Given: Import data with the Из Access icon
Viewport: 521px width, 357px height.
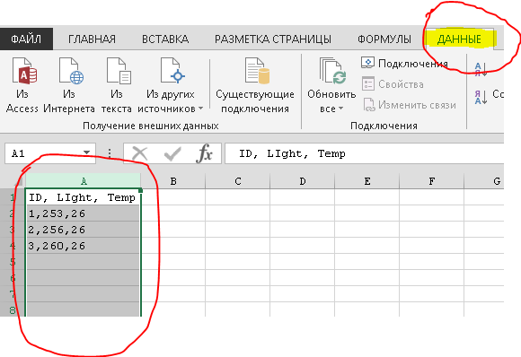Looking at the screenshot, I should (22, 85).
